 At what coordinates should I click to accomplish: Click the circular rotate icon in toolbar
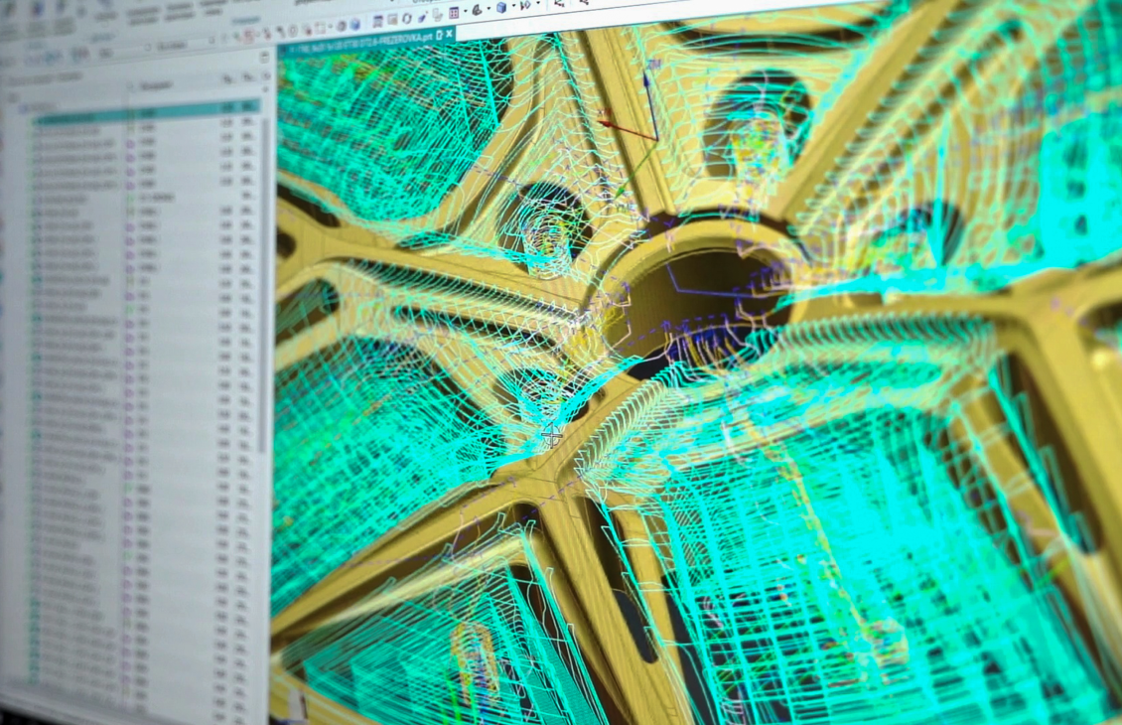point(406,19)
